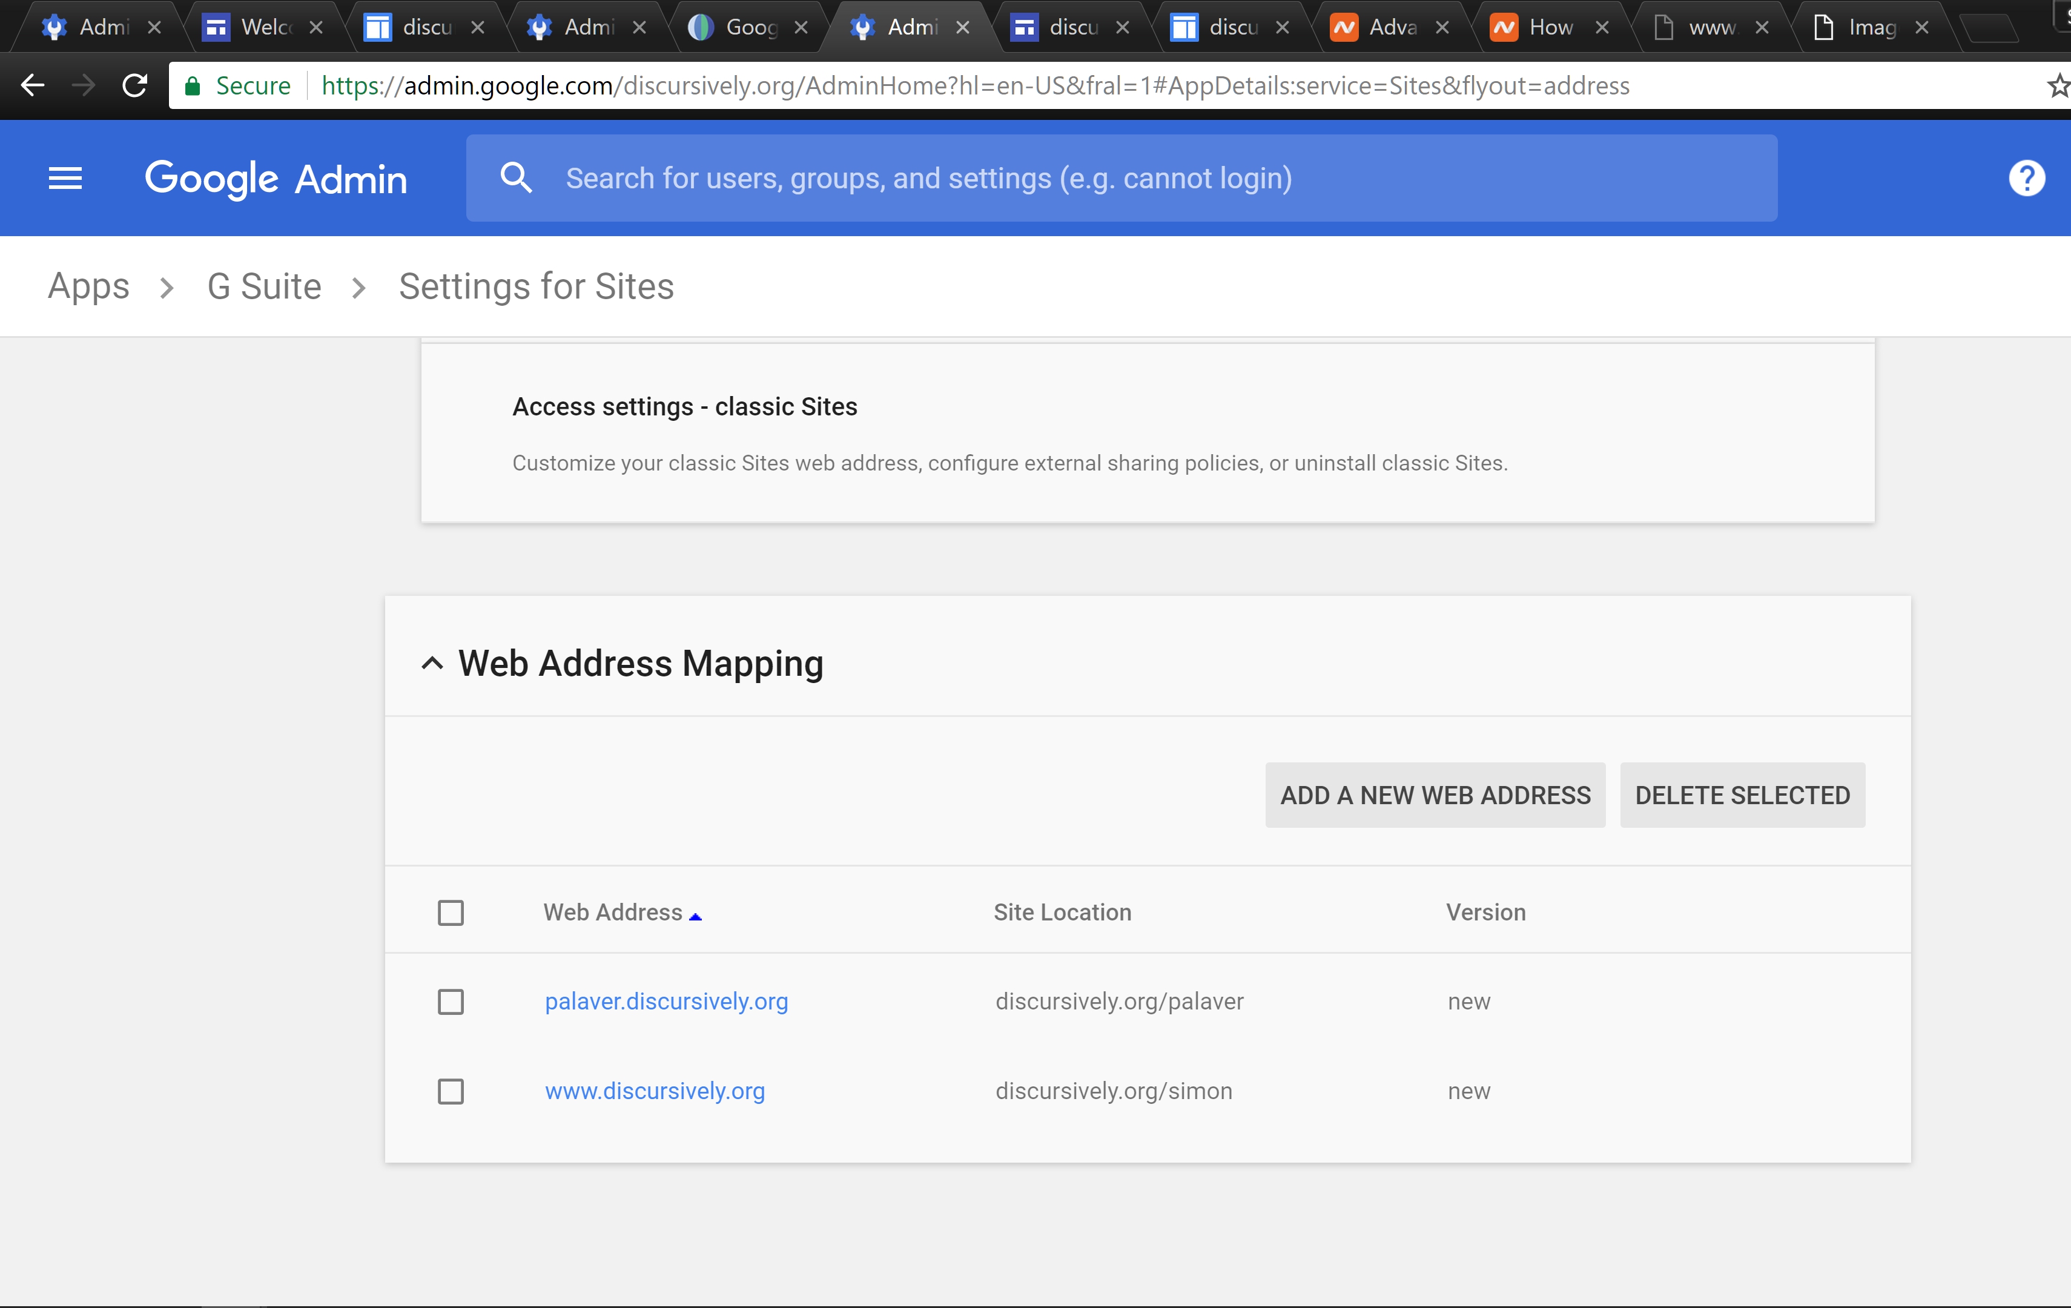Select discursively.org/palaver site location text
The image size is (2071, 1308).
click(x=1120, y=1002)
